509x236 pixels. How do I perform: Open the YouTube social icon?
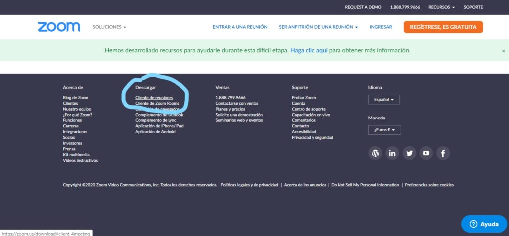[426, 153]
